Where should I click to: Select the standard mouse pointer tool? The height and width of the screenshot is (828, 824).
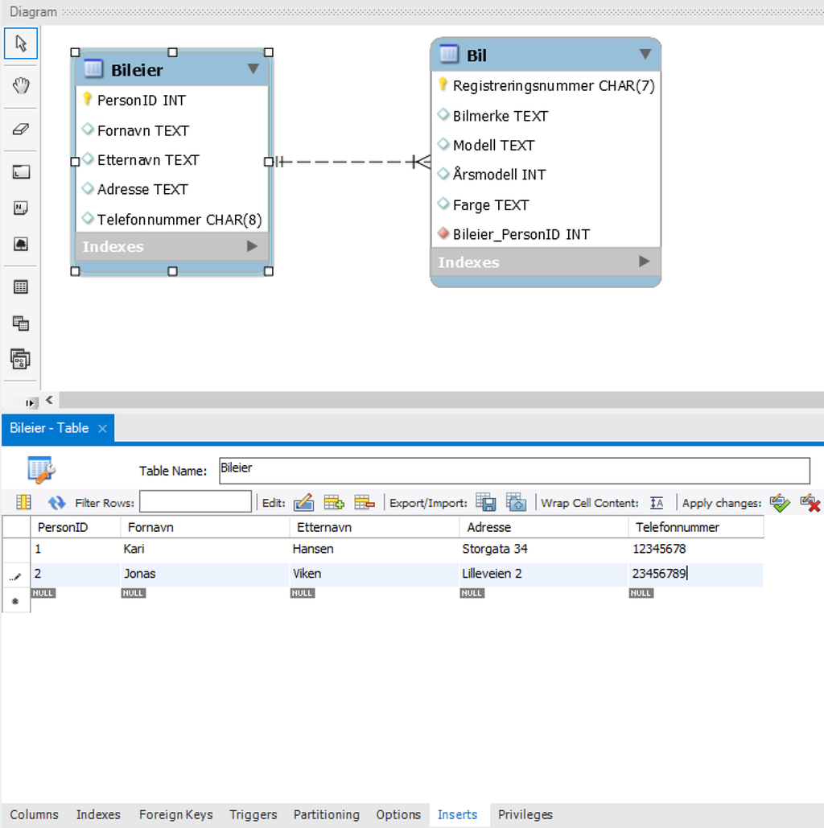click(20, 43)
